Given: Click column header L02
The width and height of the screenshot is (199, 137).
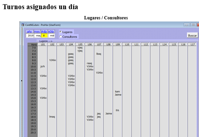Looking at the screenshot, I should [52, 44].
